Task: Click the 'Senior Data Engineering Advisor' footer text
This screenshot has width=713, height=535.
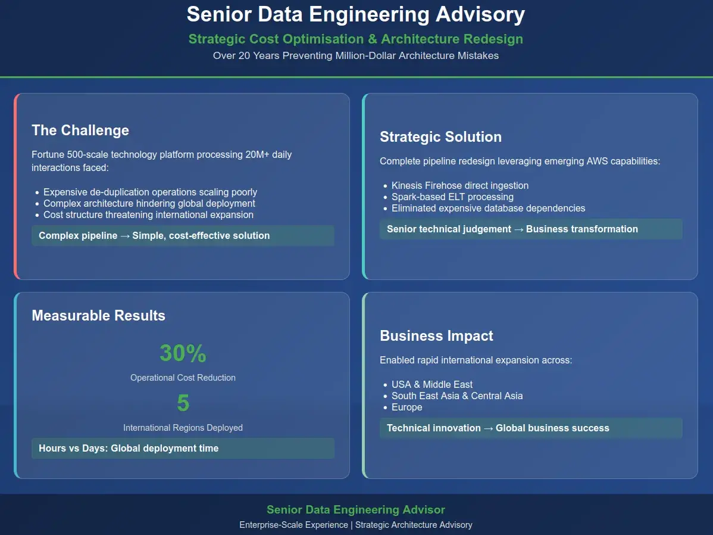Action: [356, 510]
